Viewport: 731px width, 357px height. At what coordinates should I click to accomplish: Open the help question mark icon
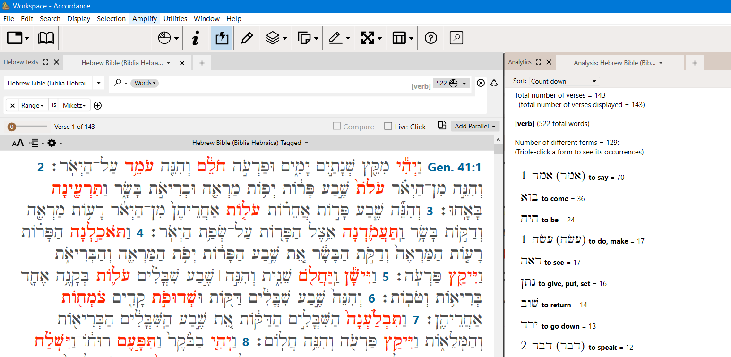(x=431, y=38)
